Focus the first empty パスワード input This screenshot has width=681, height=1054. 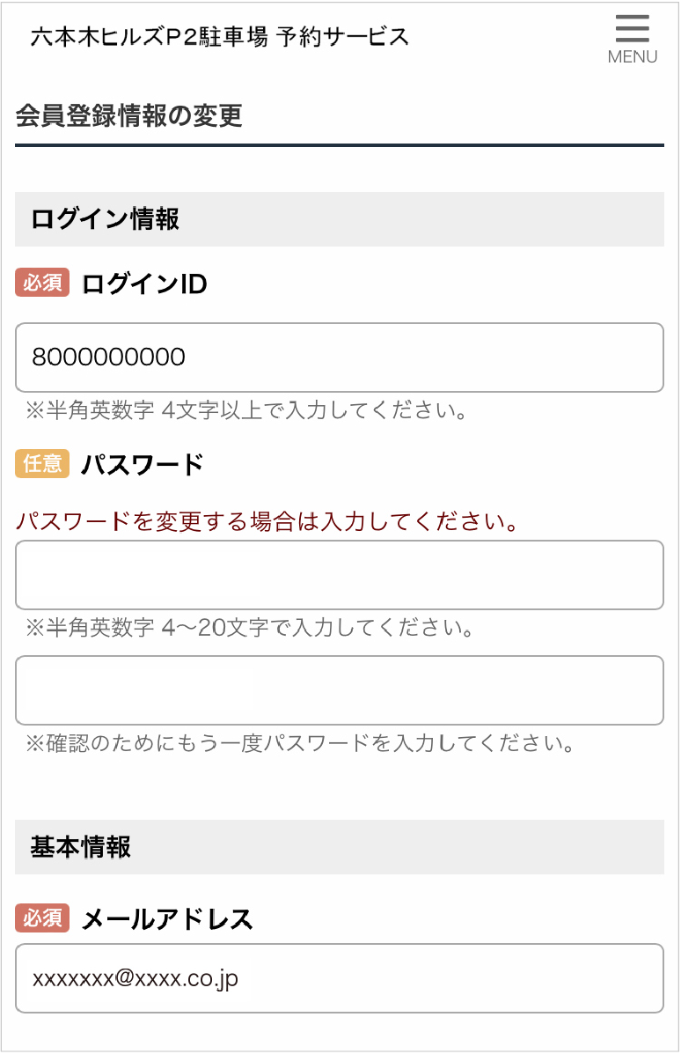pyautogui.click(x=340, y=575)
